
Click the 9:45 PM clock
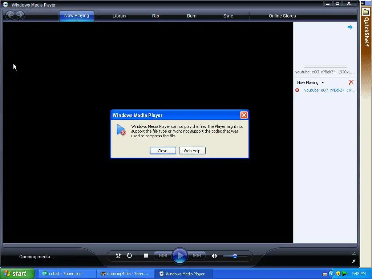pos(359,274)
